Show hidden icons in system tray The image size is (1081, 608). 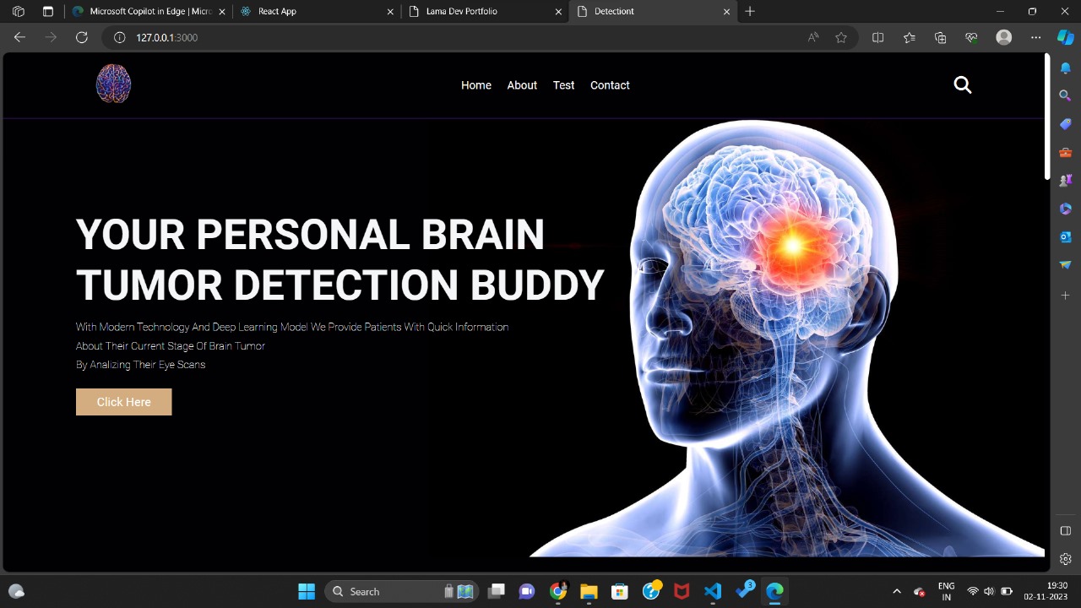(x=897, y=591)
